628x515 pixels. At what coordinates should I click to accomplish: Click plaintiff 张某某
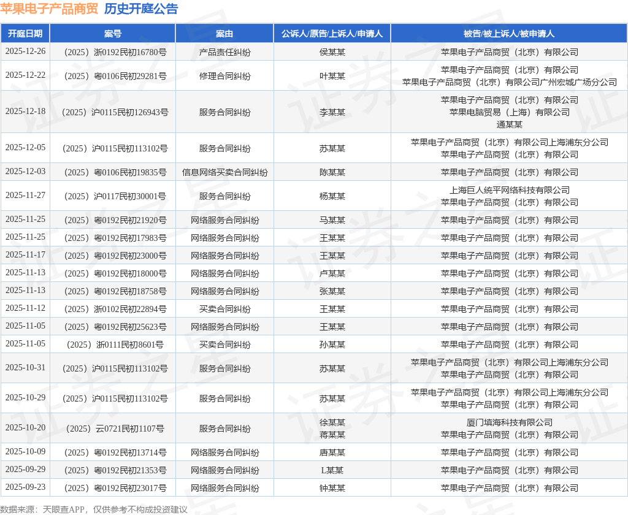click(332, 291)
